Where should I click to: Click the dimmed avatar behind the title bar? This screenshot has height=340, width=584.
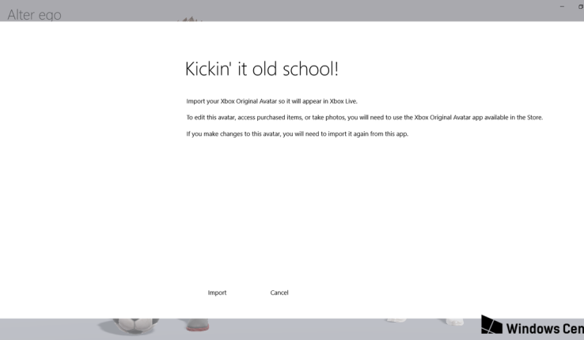[193, 17]
